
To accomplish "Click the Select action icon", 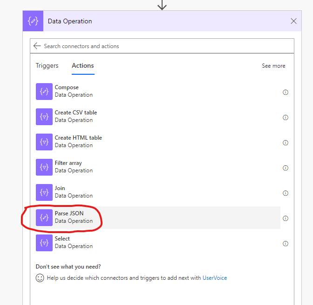I will tap(44, 243).
